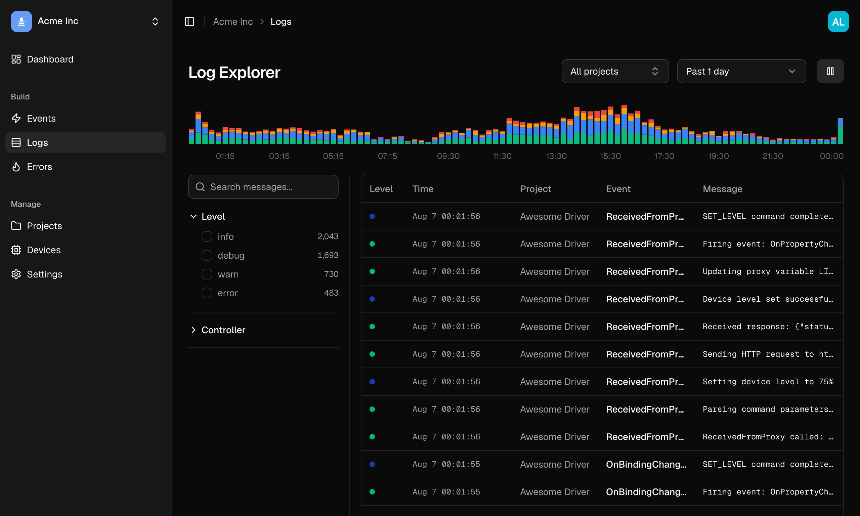Viewport: 860px width, 516px height.
Task: Enable the warn level checkbox
Action: pyautogui.click(x=207, y=274)
